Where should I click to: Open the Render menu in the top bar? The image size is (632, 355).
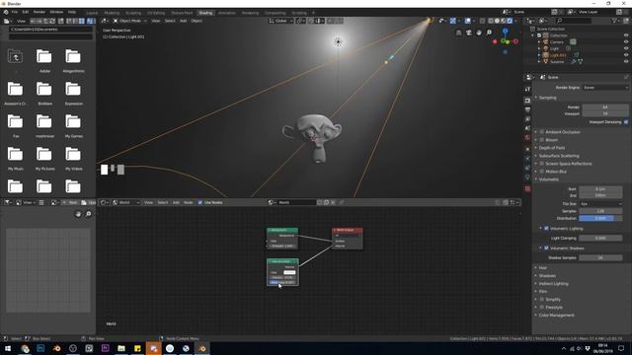39,12
